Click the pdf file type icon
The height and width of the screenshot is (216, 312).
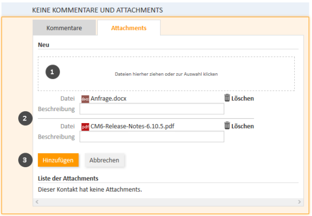[85, 127]
